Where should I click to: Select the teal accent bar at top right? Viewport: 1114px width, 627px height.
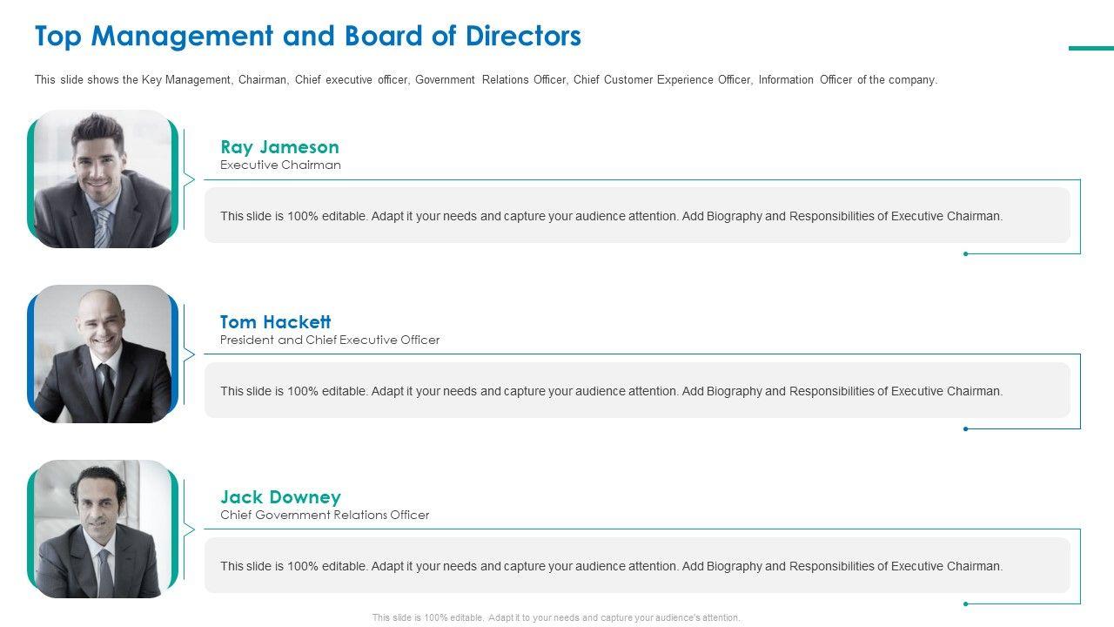1091,49
